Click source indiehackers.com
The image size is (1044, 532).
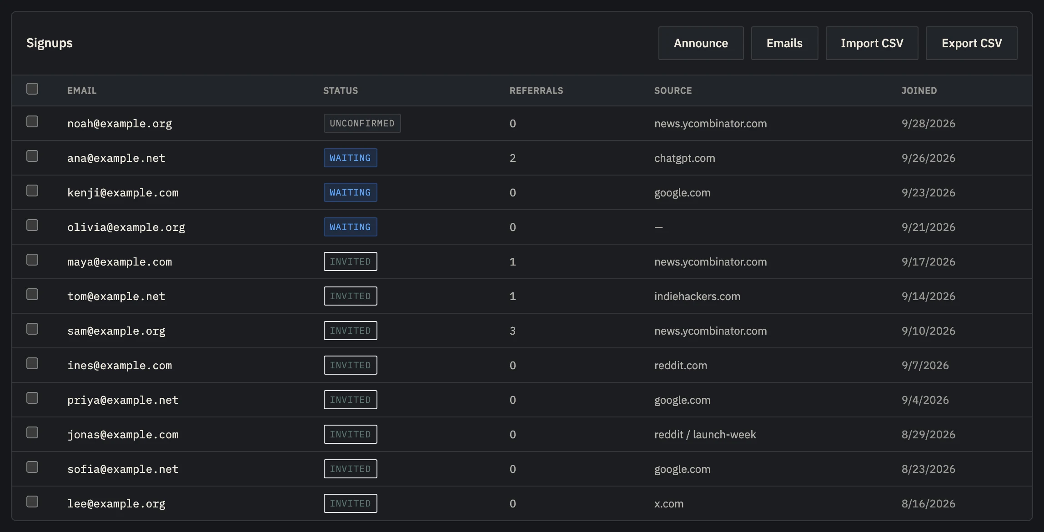pyautogui.click(x=697, y=296)
